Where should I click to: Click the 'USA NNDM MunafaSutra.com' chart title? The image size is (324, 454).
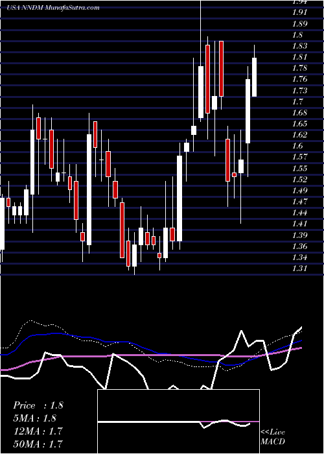(x=53, y=8)
